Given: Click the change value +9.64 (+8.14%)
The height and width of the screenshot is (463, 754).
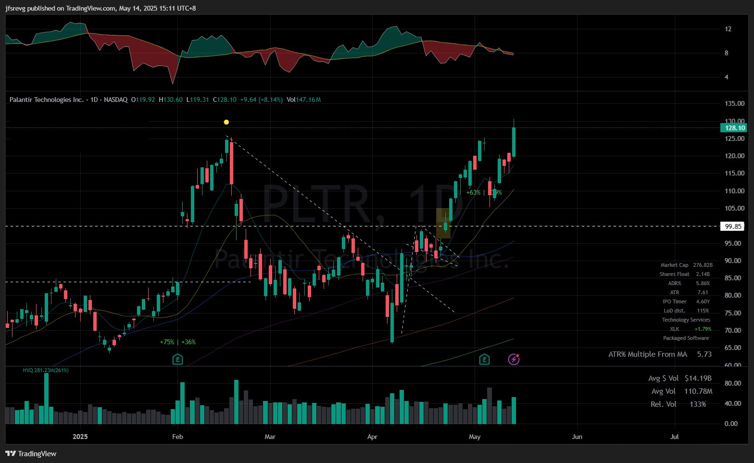Looking at the screenshot, I should (x=262, y=100).
